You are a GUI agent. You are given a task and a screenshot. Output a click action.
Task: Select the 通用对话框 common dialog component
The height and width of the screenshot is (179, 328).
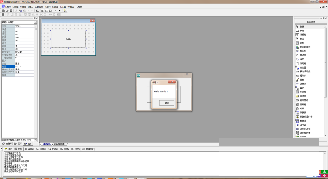pyautogui.click(x=310, y=129)
